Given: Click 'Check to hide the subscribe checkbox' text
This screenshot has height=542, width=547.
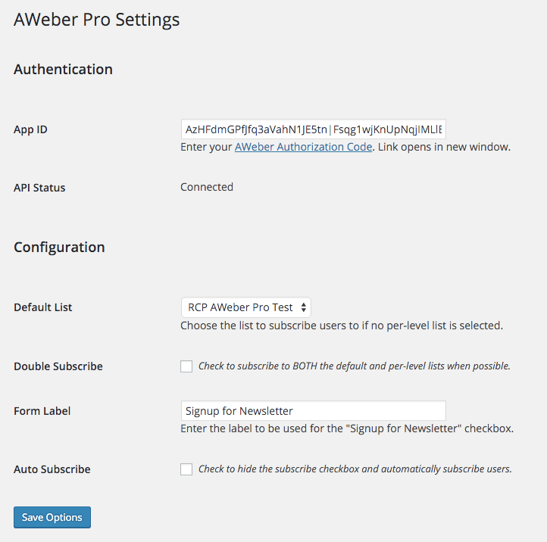Looking at the screenshot, I should coord(355,469).
